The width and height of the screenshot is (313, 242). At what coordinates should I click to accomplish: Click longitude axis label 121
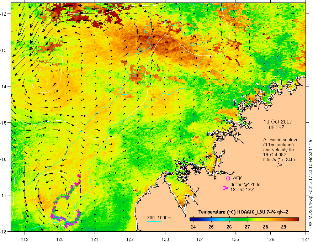coord(95,239)
